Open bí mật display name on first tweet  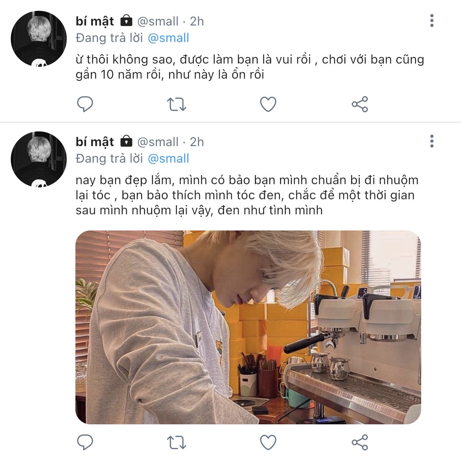coord(95,22)
